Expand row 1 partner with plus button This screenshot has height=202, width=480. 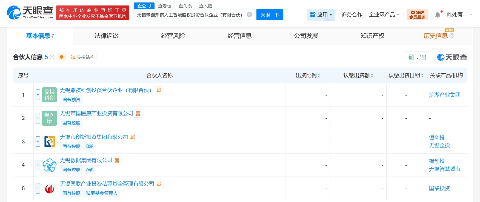point(38,95)
